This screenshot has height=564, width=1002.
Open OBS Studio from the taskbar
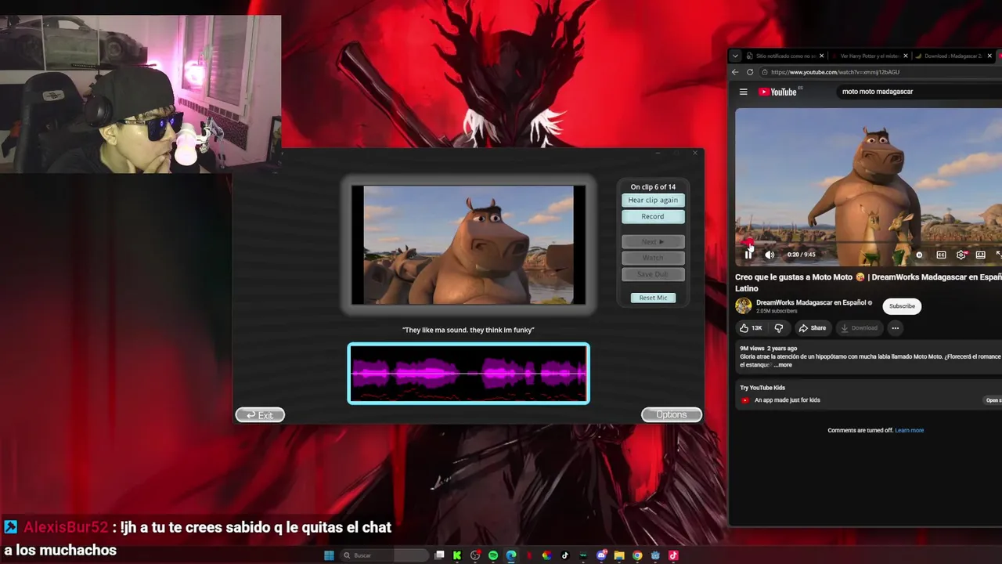pyautogui.click(x=475, y=555)
